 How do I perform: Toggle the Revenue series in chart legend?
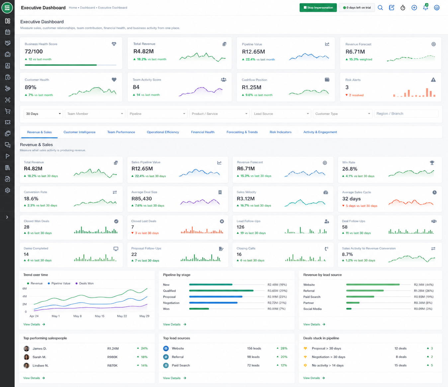[x=35, y=283]
